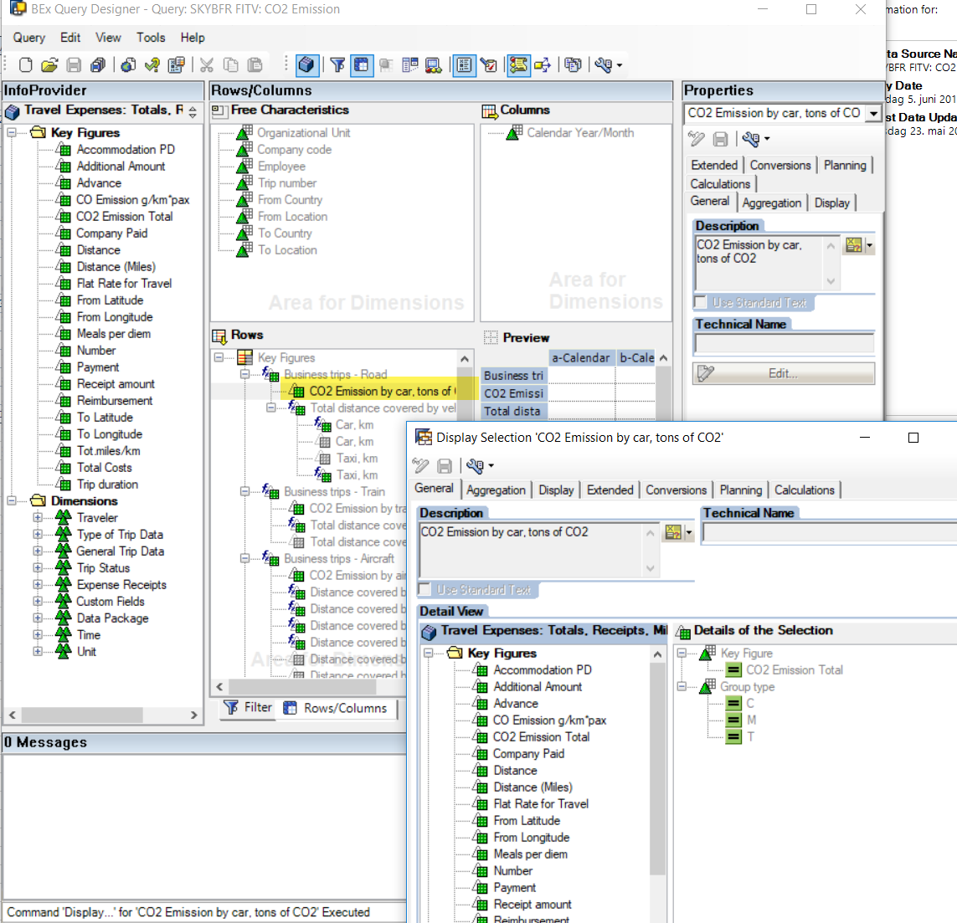Collapse the Dimensions folder in InfoProvider
Viewport: 957px width, 923px height.
click(12, 501)
